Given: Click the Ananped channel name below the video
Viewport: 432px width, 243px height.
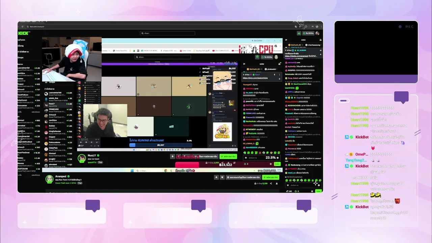Looking at the screenshot, I should tap(61, 177).
